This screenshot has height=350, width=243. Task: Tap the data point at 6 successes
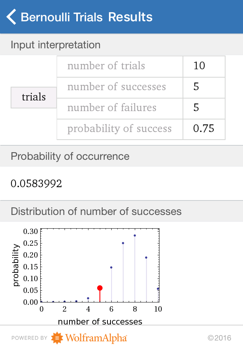pyautogui.click(x=111, y=267)
